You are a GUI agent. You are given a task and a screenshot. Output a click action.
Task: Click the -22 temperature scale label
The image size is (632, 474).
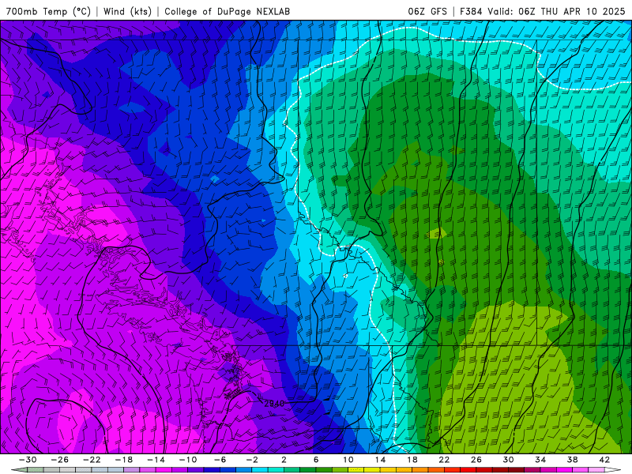pyautogui.click(x=92, y=460)
